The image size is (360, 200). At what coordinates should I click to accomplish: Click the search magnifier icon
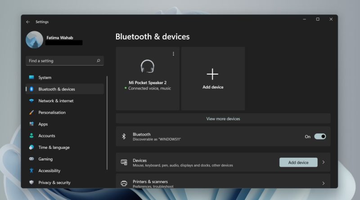[x=98, y=61]
